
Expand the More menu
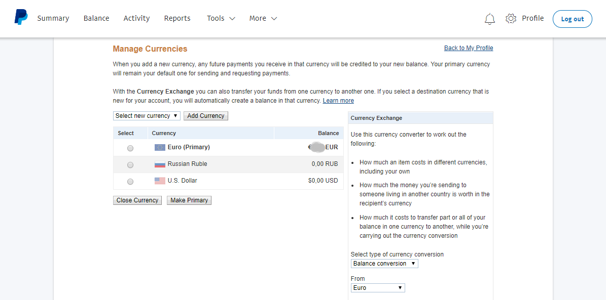(263, 18)
